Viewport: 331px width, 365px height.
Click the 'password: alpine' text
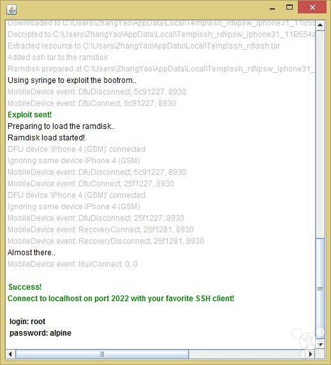pyautogui.click(x=40, y=333)
